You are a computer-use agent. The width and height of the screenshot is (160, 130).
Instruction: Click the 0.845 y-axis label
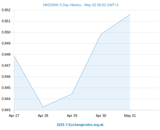coord(6,88)
